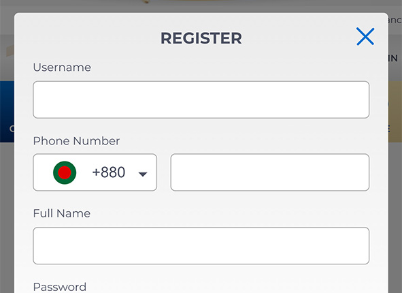Click the site logo fragment behind the dialog
The image size is (402, 293).
coord(10,51)
